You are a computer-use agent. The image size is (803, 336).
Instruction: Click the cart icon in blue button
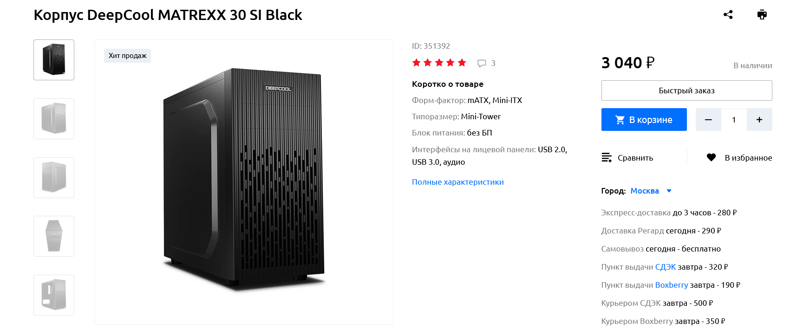(620, 120)
